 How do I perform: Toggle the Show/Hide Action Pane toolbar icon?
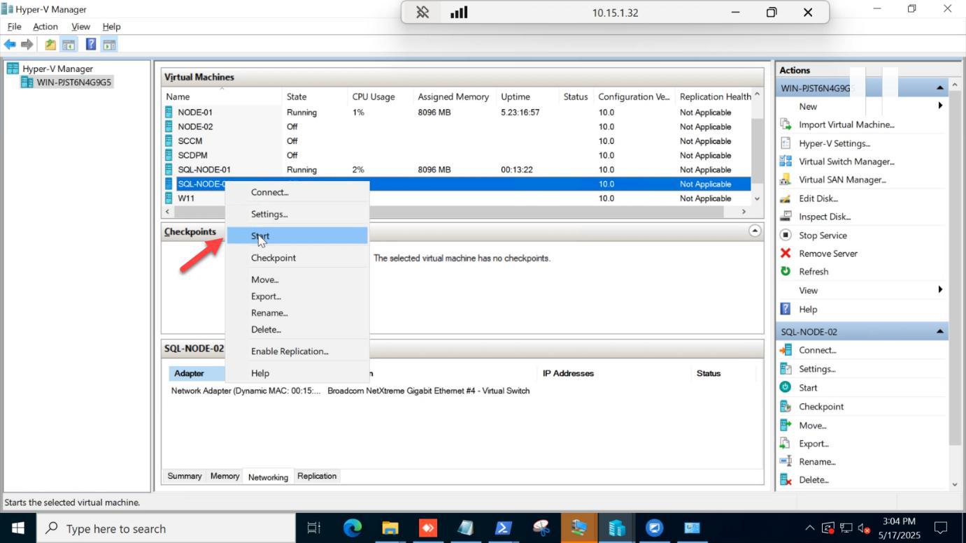(109, 45)
